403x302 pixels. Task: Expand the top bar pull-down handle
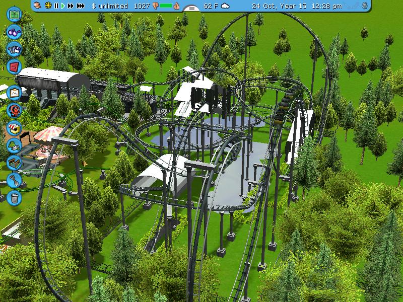point(191,8)
